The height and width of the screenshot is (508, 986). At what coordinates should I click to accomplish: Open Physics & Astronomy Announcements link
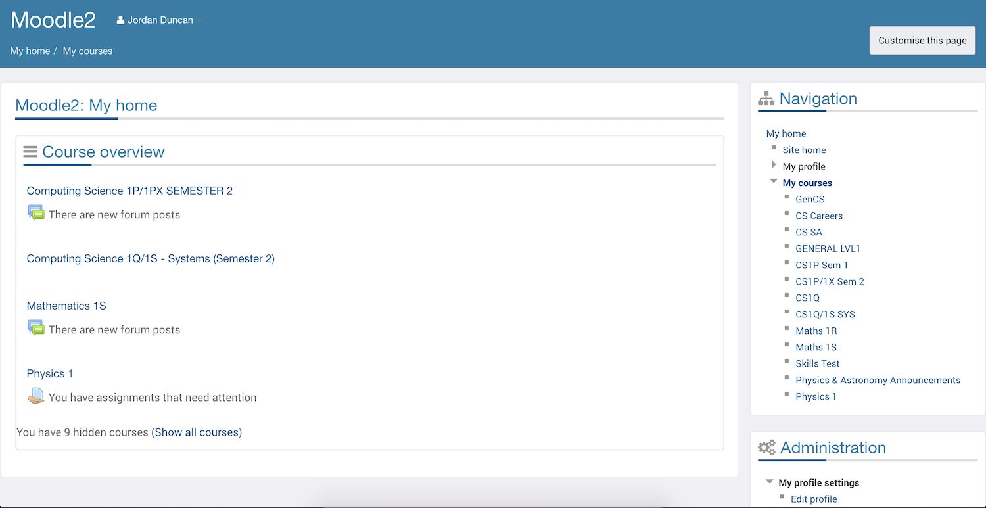tap(878, 380)
